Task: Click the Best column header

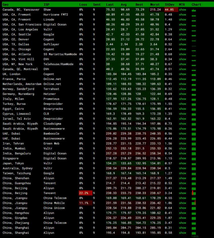Action: (139, 5)
